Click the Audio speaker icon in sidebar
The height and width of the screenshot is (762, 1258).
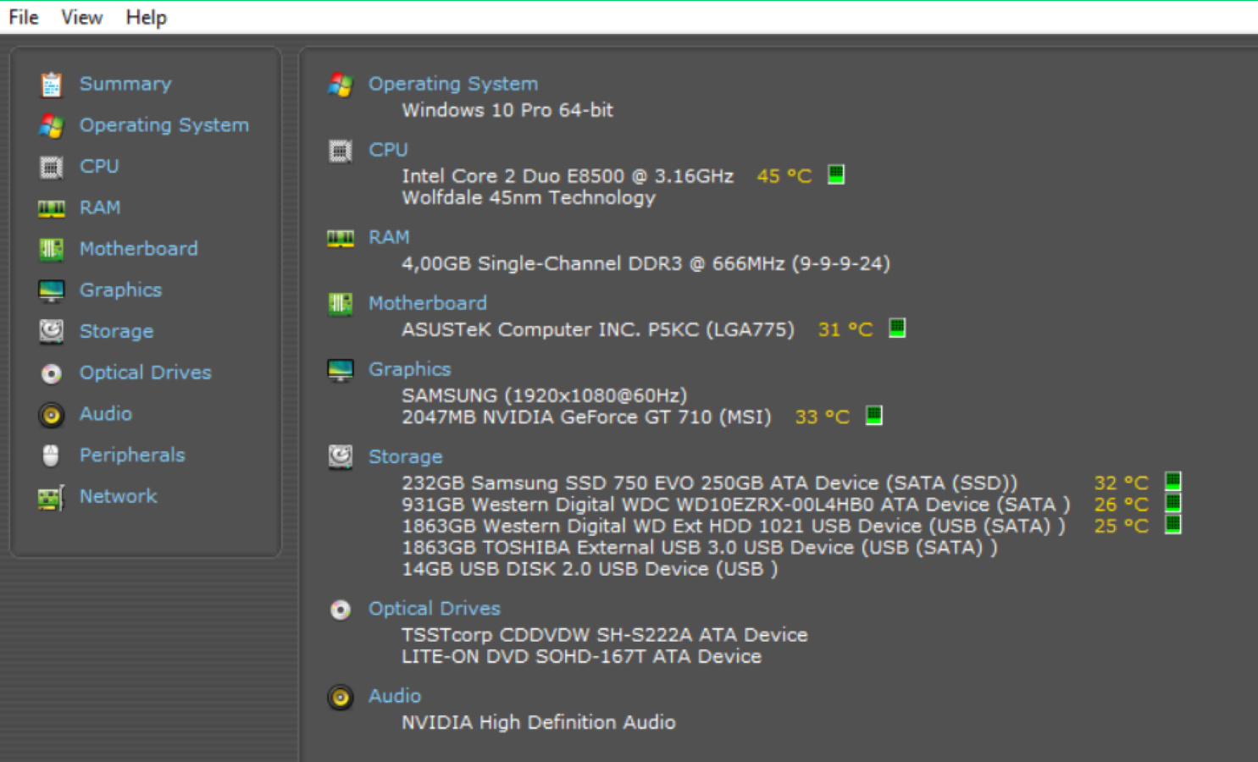click(51, 414)
